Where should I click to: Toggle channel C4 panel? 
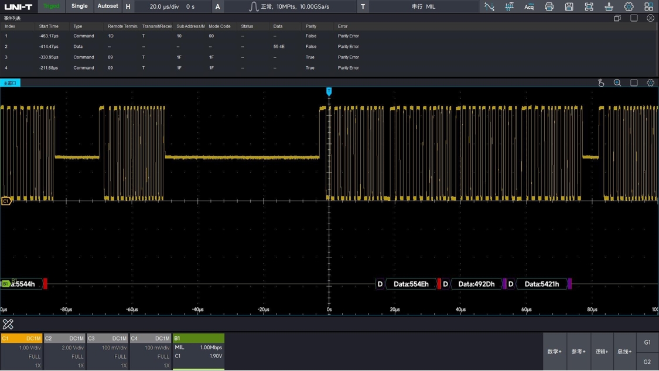[x=150, y=352]
